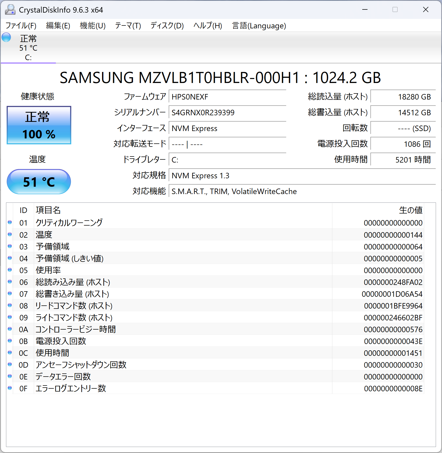Click status dot beside 05 使用率 row
Image resolution: width=442 pixels, height=453 pixels.
click(x=10, y=270)
